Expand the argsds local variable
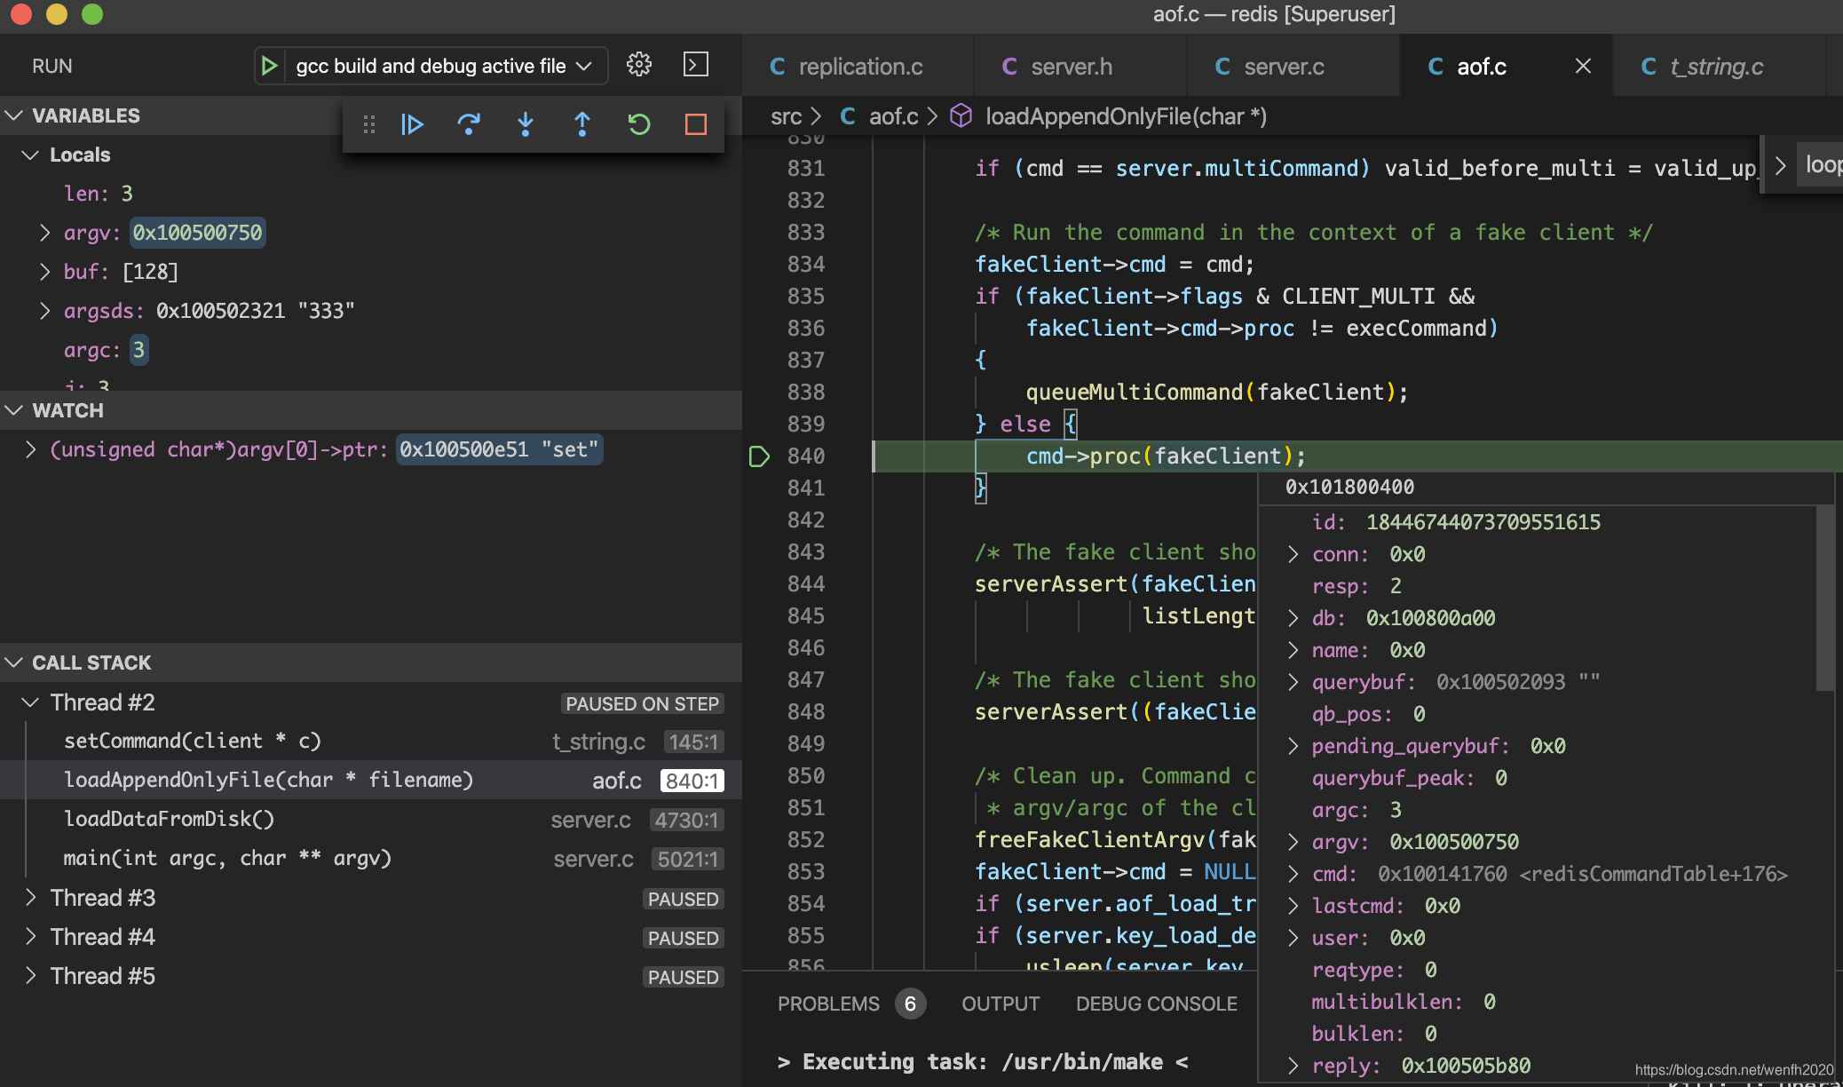The image size is (1843, 1087). click(x=44, y=311)
